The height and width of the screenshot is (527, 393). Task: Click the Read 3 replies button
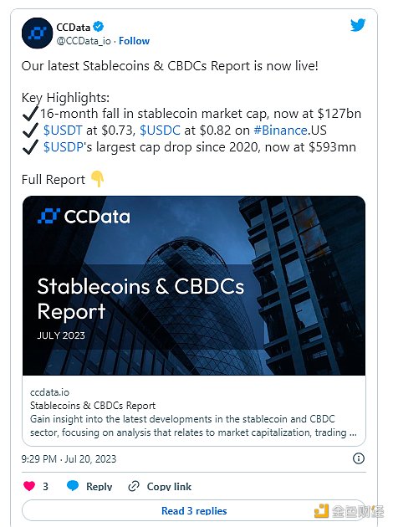194,510
